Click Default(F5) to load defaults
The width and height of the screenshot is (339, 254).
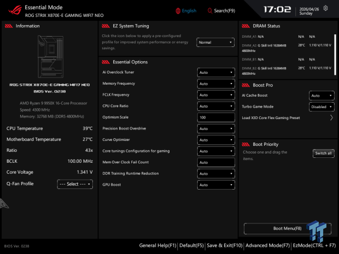point(191,245)
